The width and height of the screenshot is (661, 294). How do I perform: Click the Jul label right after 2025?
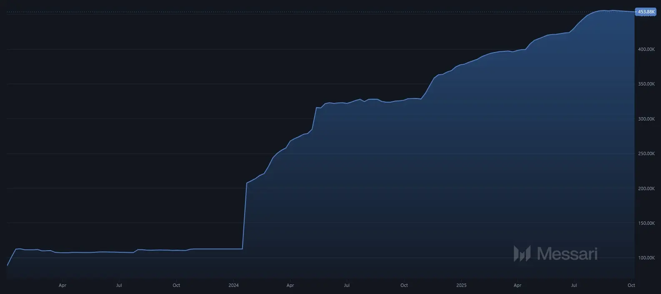point(574,286)
